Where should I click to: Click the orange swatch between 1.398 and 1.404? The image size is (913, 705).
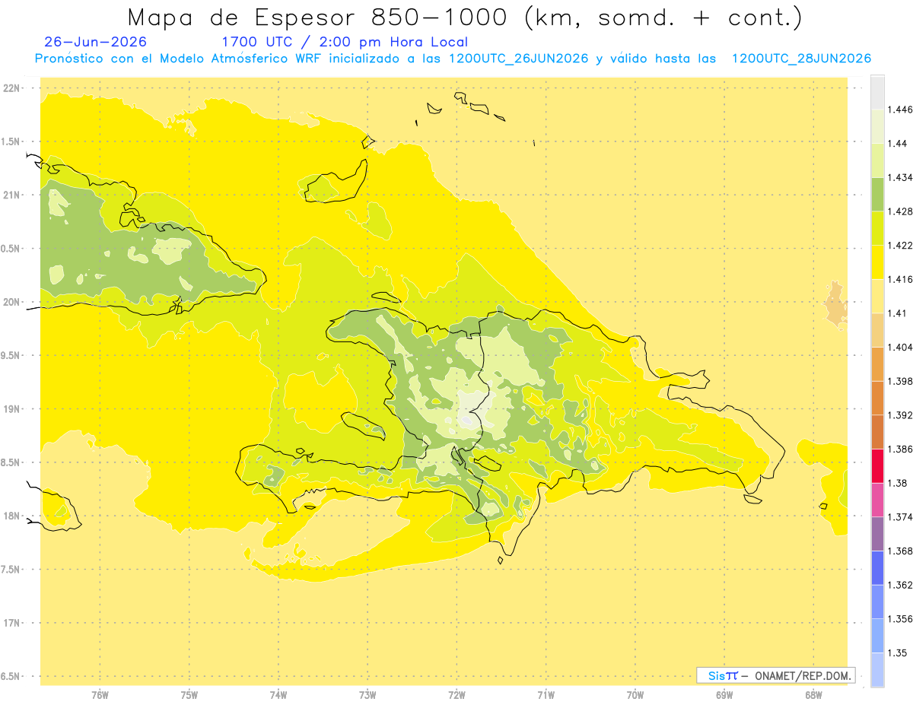[x=877, y=364]
